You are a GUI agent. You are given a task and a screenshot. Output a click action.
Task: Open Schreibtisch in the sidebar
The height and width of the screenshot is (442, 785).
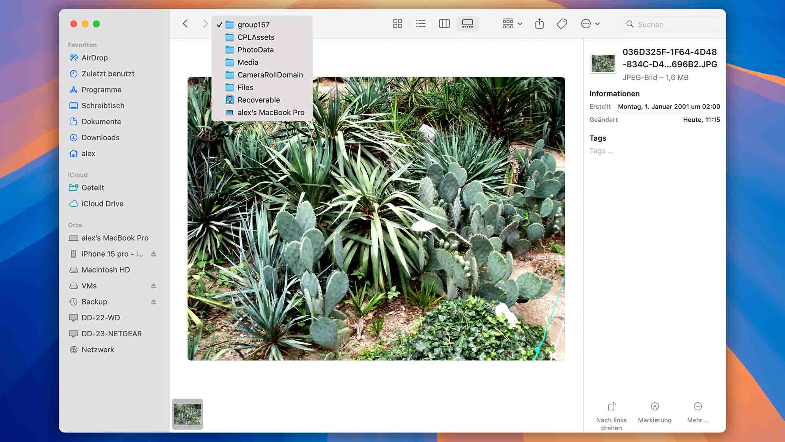coord(114,106)
